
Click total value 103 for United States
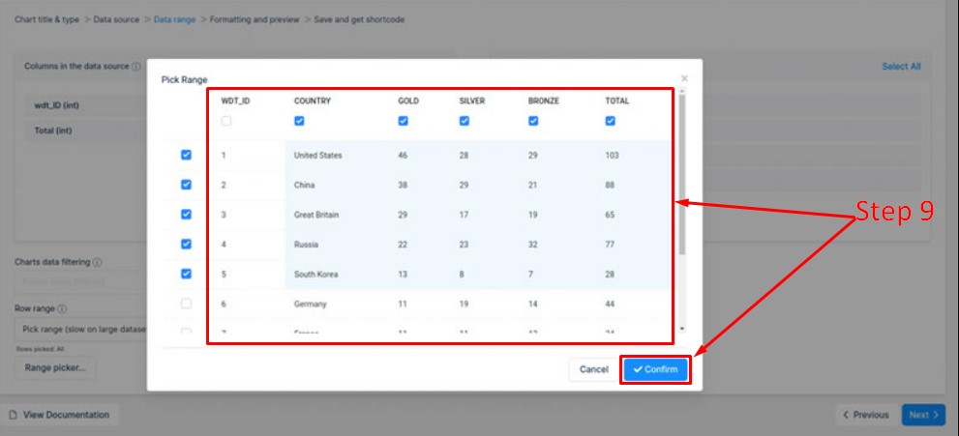click(x=612, y=155)
